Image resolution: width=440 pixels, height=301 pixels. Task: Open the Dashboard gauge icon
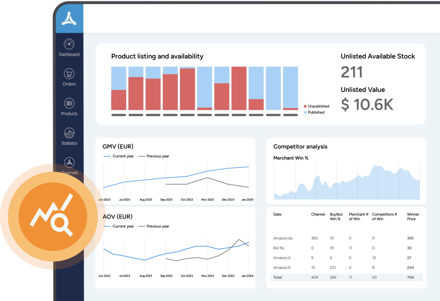click(69, 44)
